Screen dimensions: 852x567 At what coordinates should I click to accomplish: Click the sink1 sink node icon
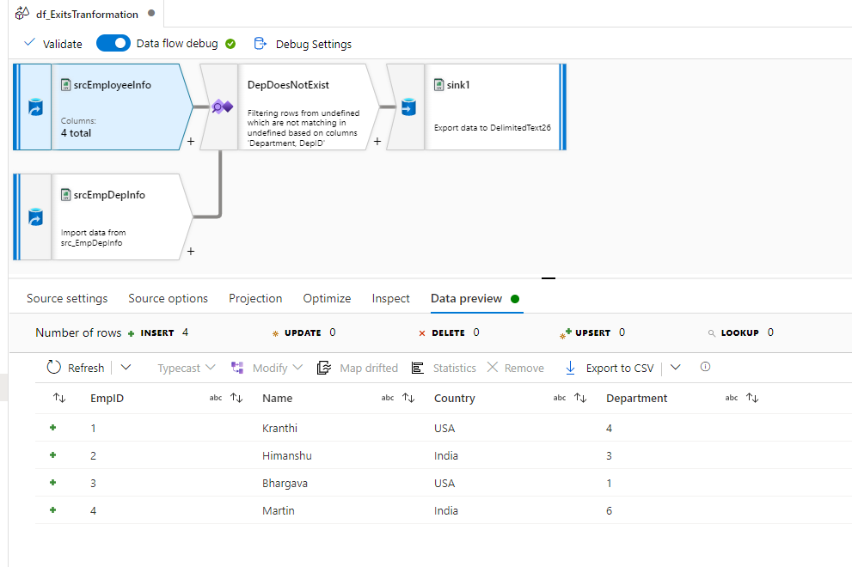[408, 107]
